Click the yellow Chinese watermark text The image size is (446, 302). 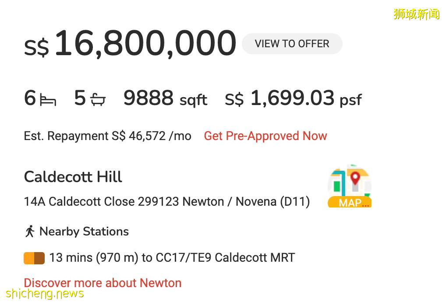click(x=416, y=14)
